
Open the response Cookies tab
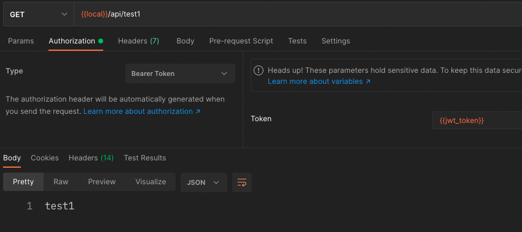[45, 158]
